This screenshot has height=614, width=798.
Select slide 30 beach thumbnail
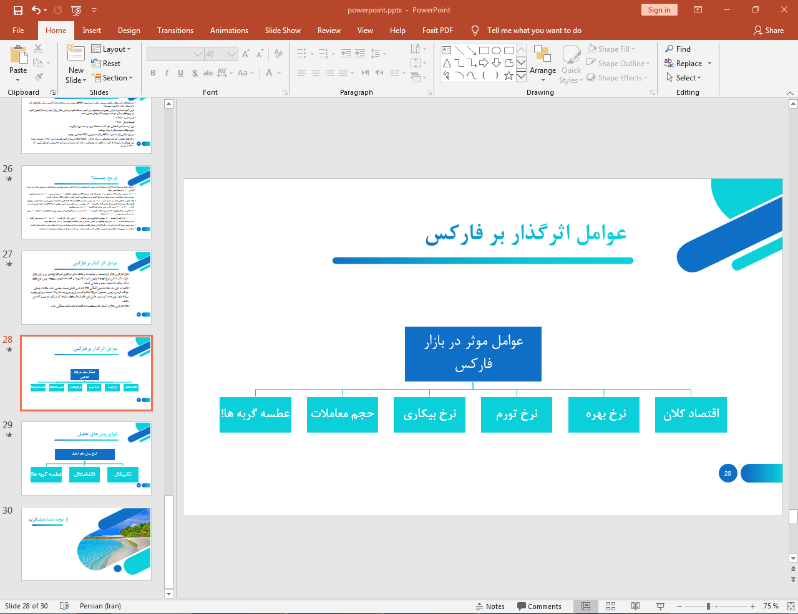pyautogui.click(x=86, y=544)
